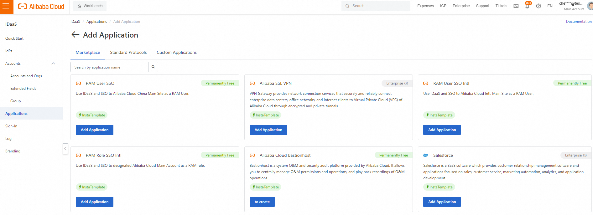Open the Expenses menu
The width and height of the screenshot is (593, 215).
[x=425, y=6]
